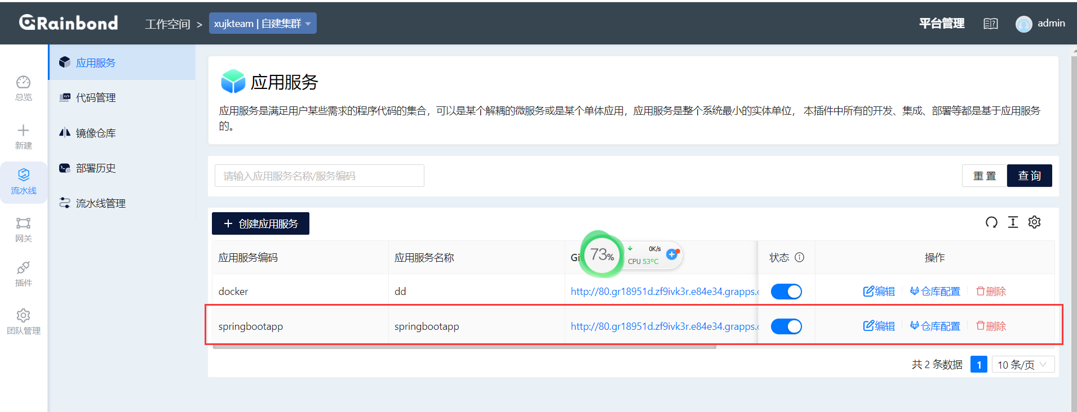Open table column settings gear
Image resolution: width=1077 pixels, height=412 pixels.
click(1034, 222)
